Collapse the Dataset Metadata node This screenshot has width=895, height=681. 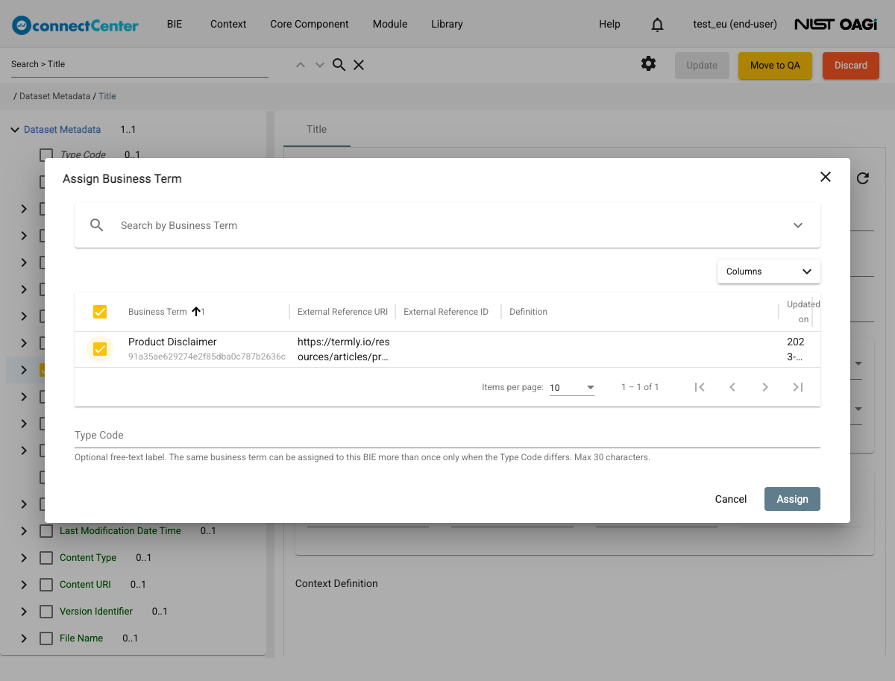pos(15,130)
